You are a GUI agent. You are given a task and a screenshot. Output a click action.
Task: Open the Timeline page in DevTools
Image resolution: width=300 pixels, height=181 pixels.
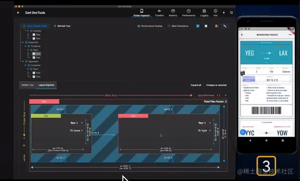point(159,13)
